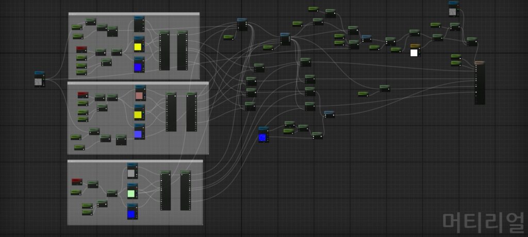Select the light-blue swatch node in middle comment box
This screenshot has width=528, height=237.
point(139,131)
